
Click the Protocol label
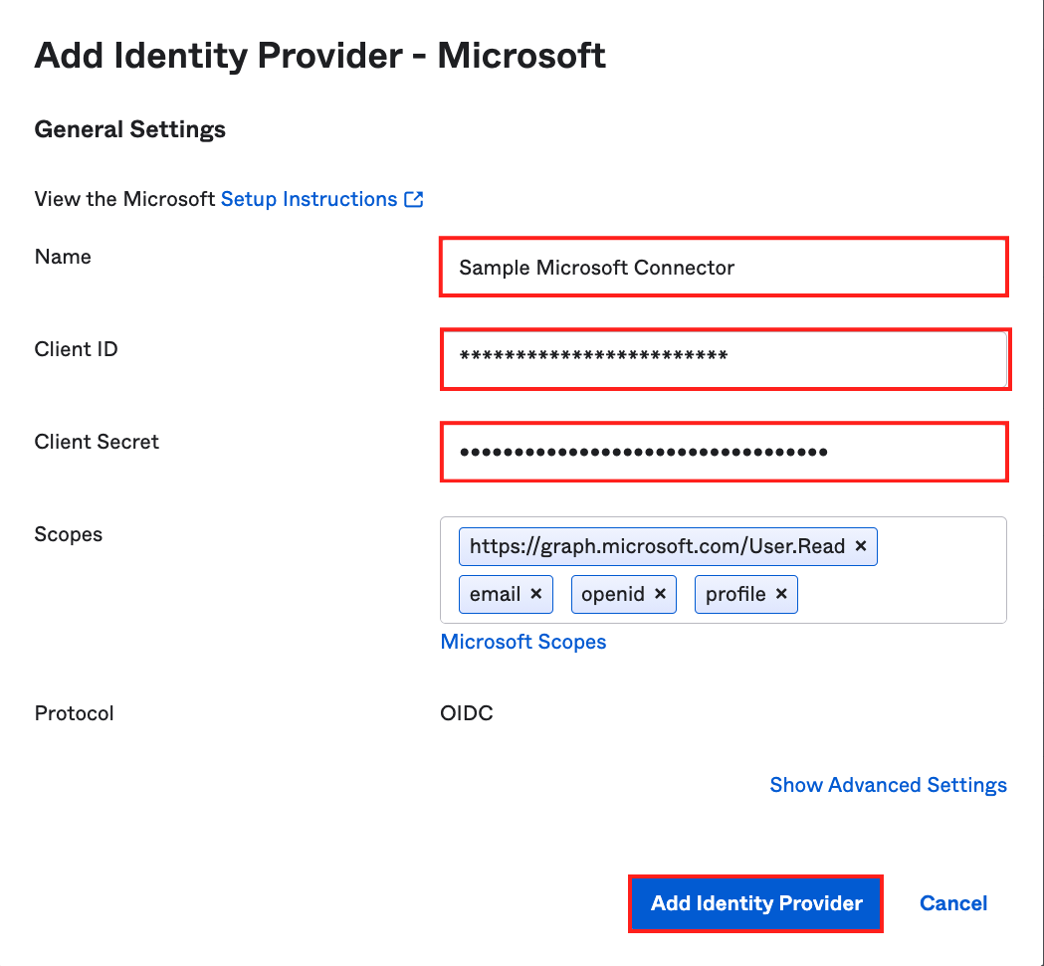(74, 713)
